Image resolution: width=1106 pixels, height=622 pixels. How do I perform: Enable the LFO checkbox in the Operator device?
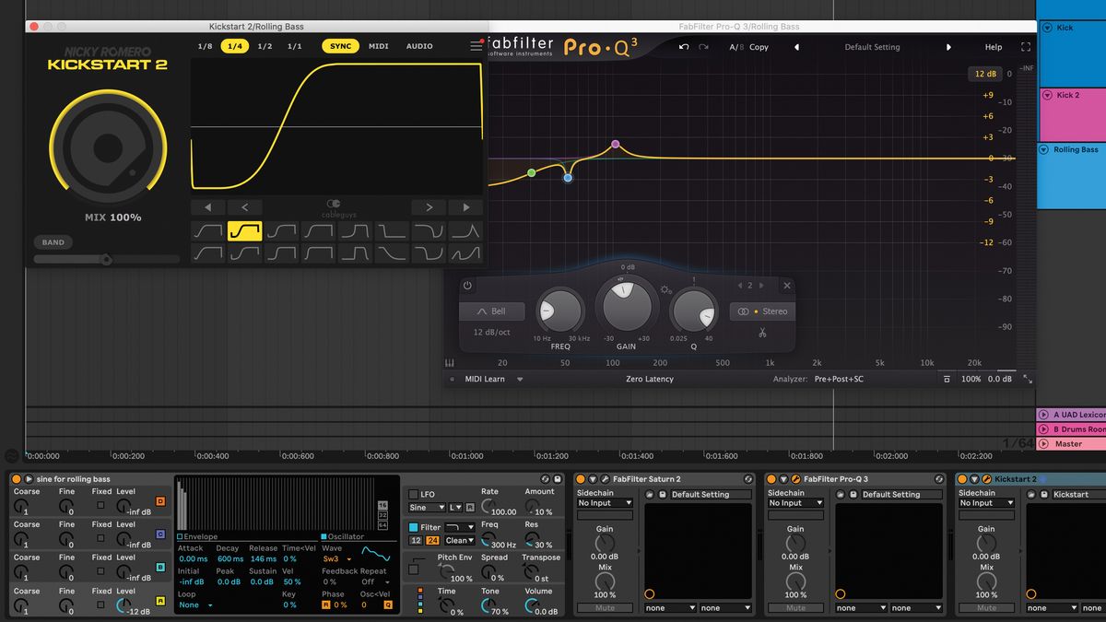pyautogui.click(x=413, y=495)
